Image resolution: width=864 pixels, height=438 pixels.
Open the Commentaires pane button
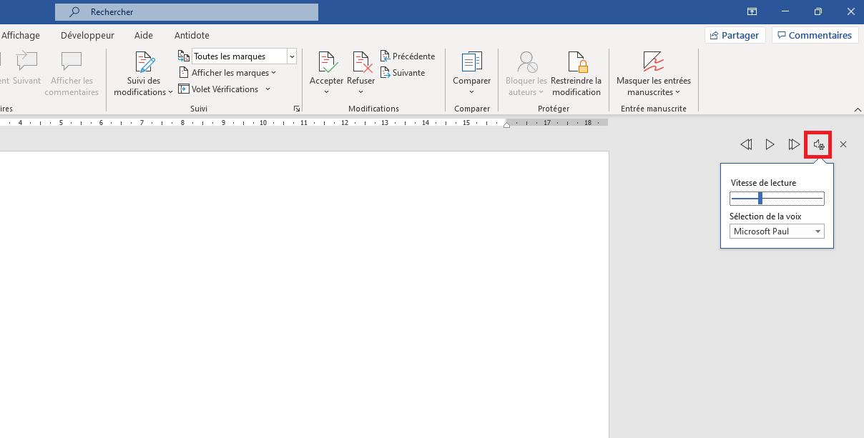click(815, 35)
